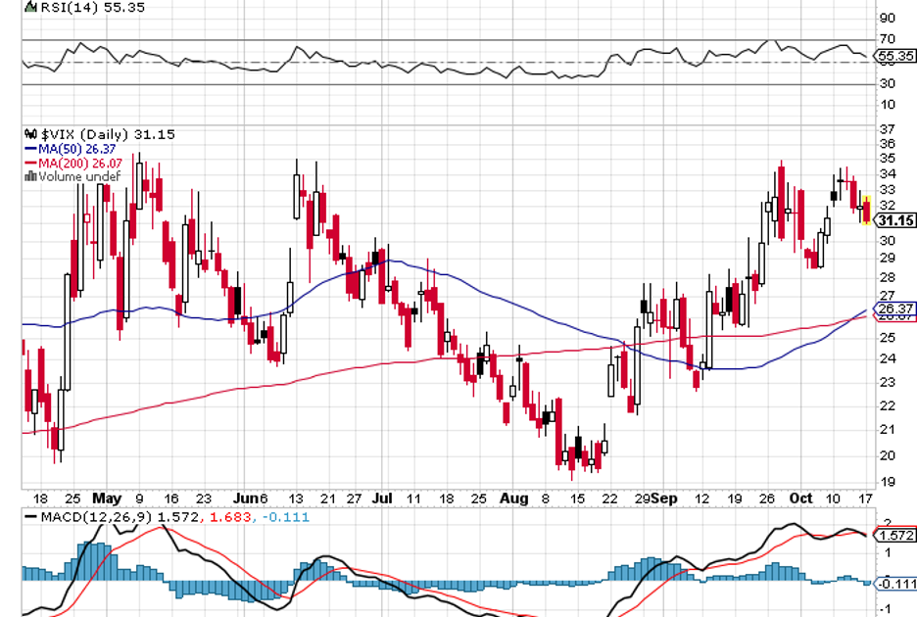Click the -0.111 histogram value tag

[x=896, y=584]
